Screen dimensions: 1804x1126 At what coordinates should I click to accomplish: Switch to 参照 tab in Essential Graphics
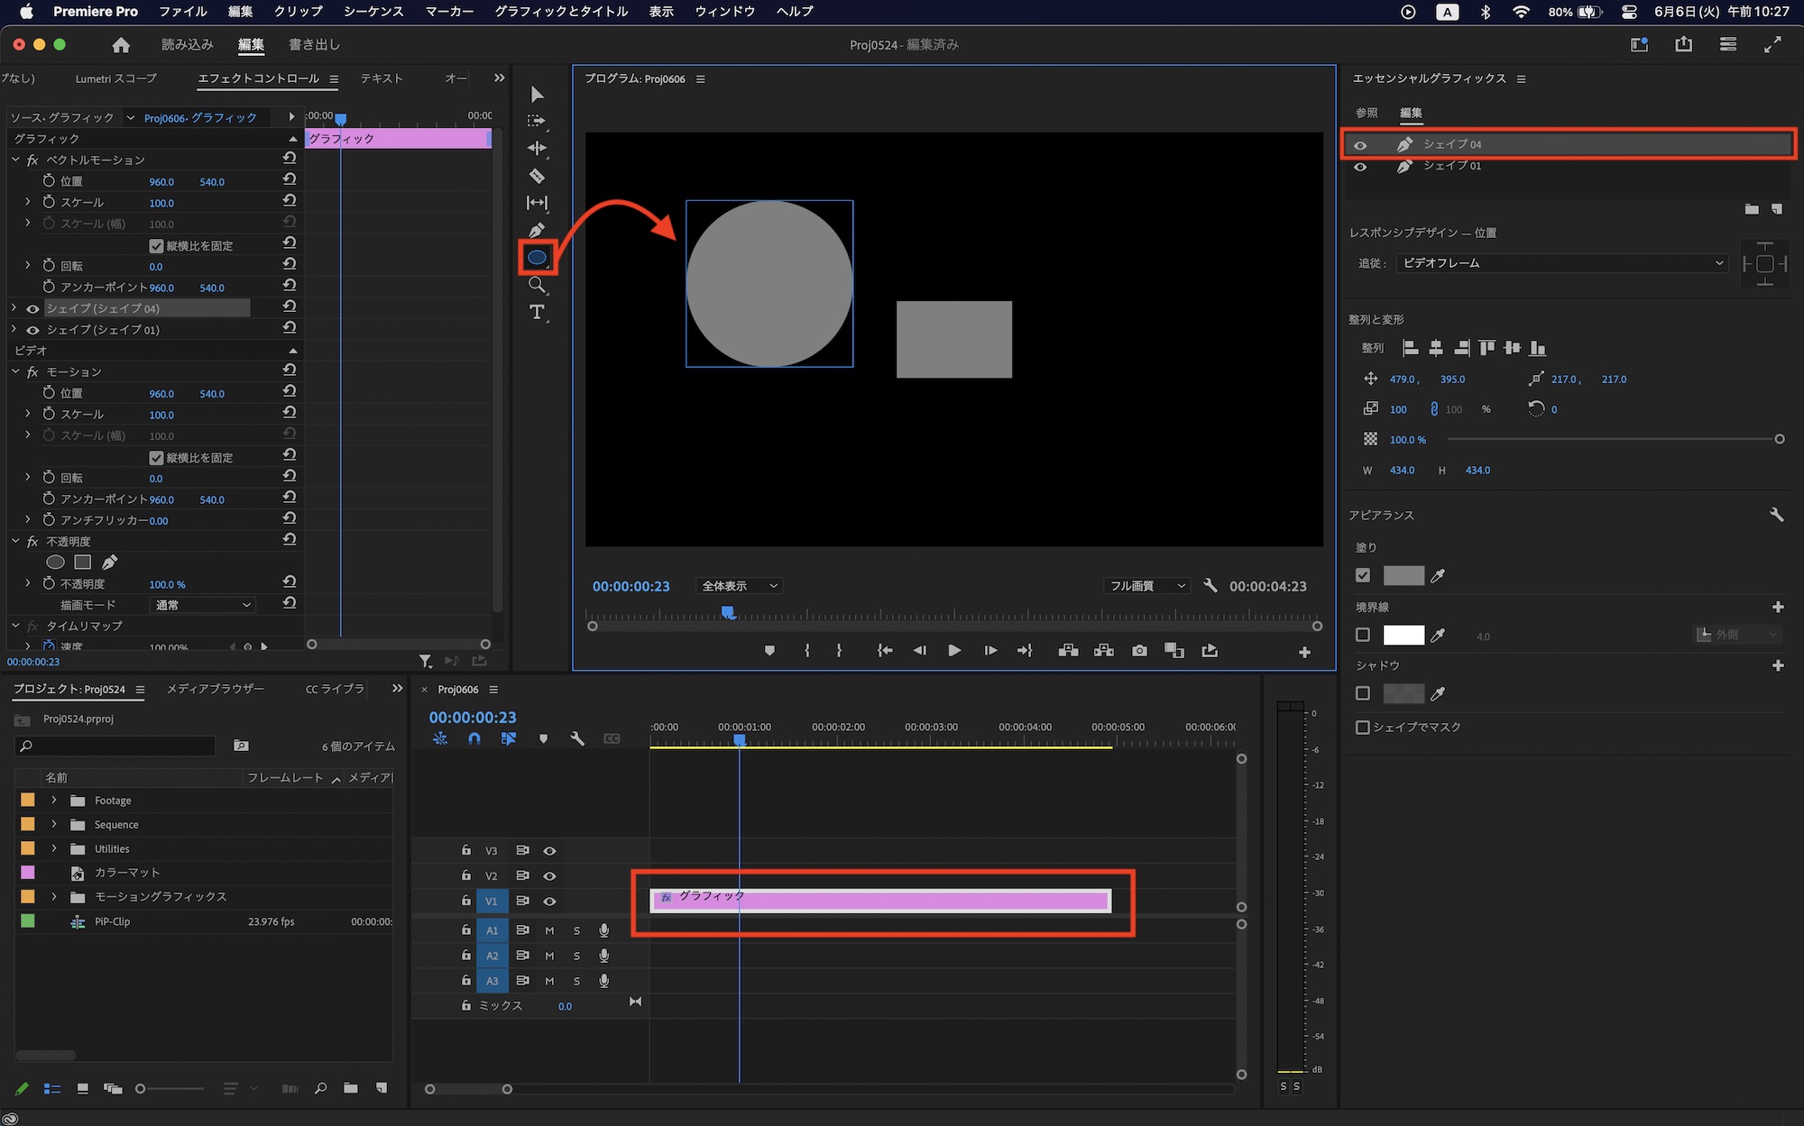point(1367,113)
